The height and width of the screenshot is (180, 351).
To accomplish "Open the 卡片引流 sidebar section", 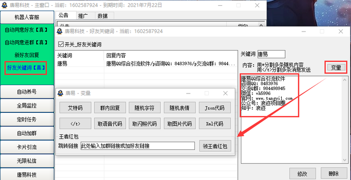I will coord(27,147).
